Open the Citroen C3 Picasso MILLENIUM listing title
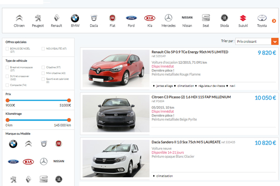The image size is (280, 186). (x=191, y=97)
